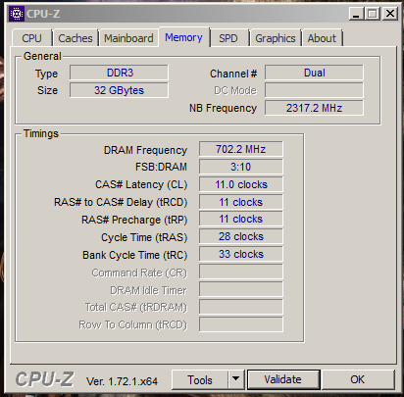Viewport: 404px width, 397px height.
Task: Switch to the CPU tab
Action: tap(31, 38)
